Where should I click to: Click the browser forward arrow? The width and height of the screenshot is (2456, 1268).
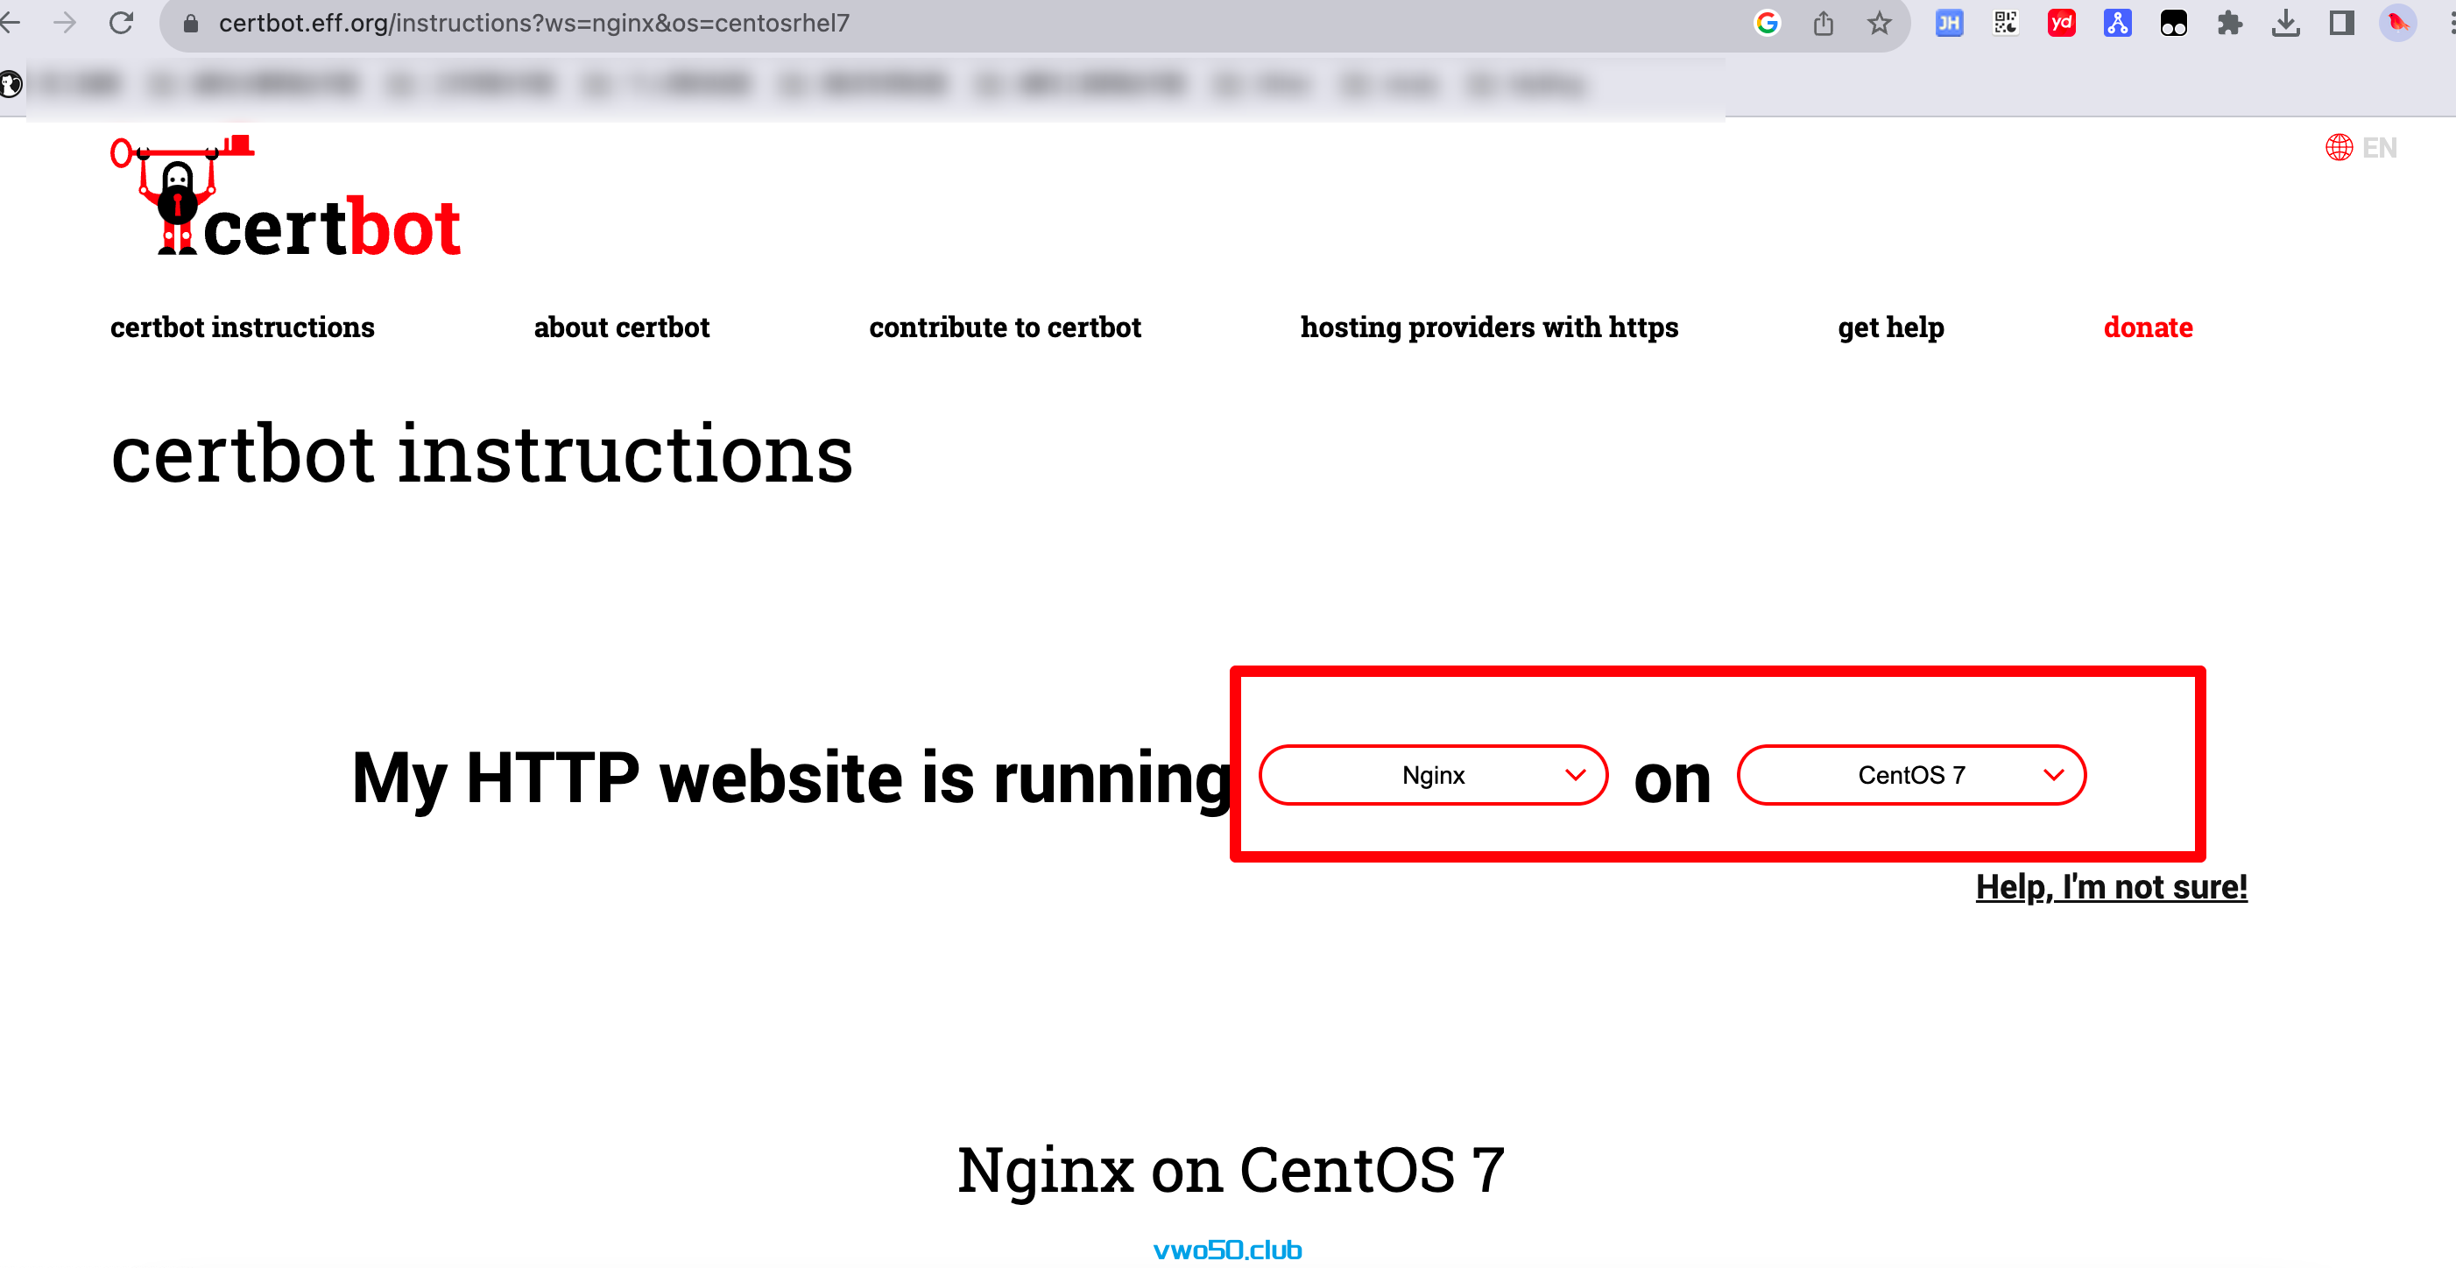tap(65, 23)
